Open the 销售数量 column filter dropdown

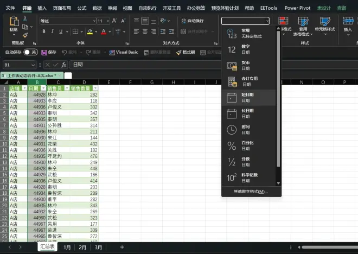tap(95, 88)
